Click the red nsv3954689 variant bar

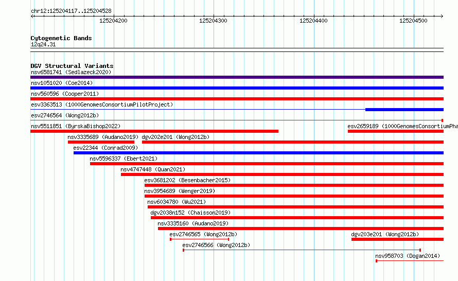pos(294,196)
